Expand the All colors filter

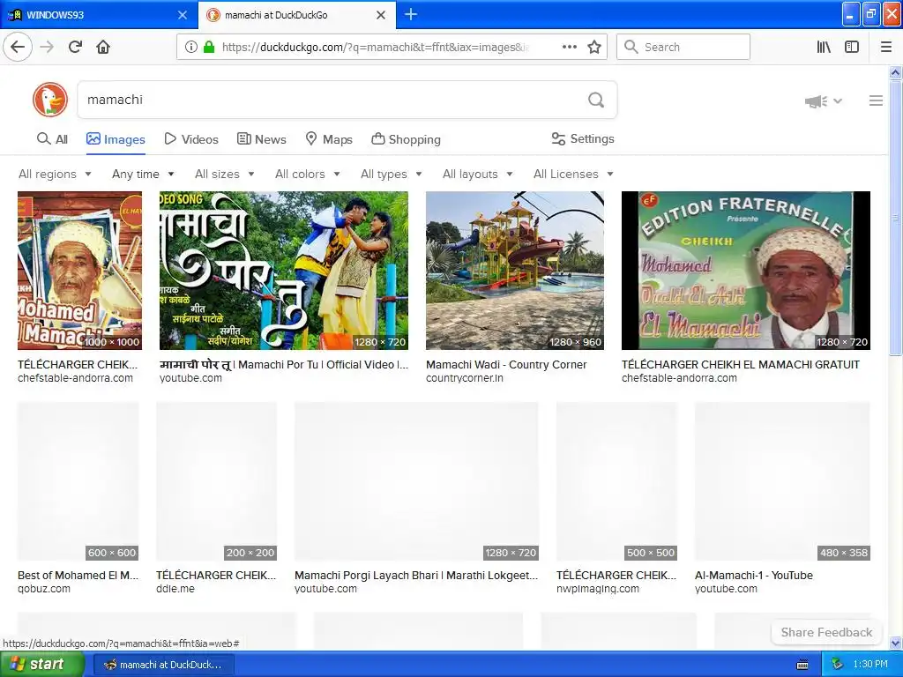[308, 174]
